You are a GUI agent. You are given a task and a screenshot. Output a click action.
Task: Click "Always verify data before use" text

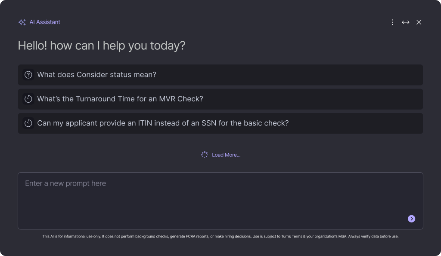pos(373,236)
